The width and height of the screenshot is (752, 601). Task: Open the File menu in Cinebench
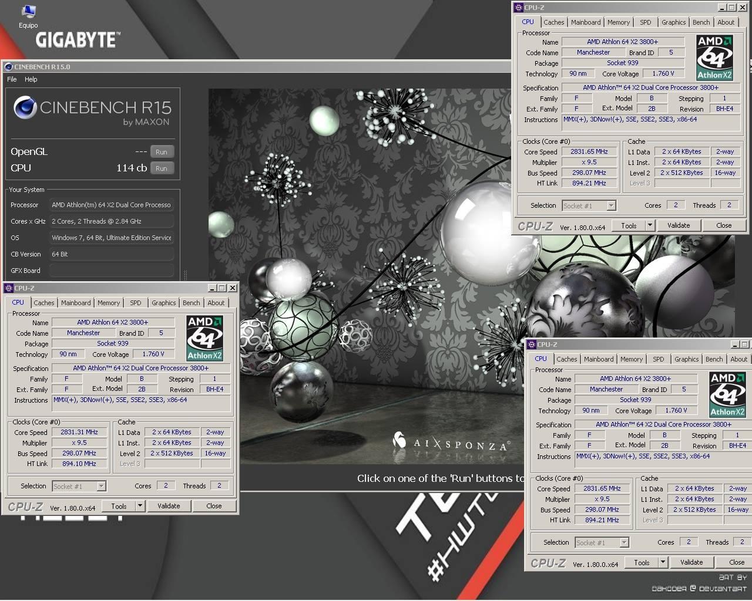pyautogui.click(x=12, y=79)
